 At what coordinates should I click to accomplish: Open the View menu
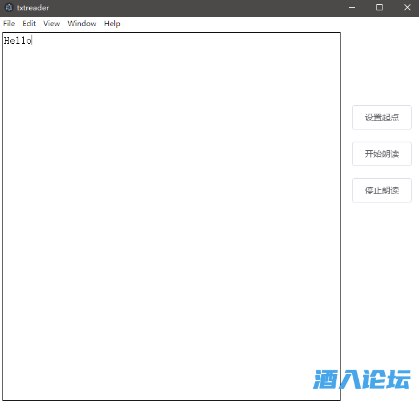52,24
